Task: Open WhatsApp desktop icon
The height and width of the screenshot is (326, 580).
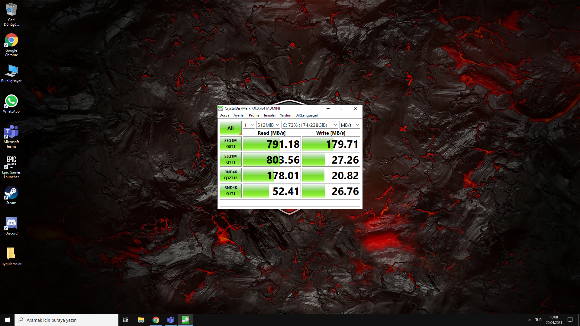Action: coord(11,102)
